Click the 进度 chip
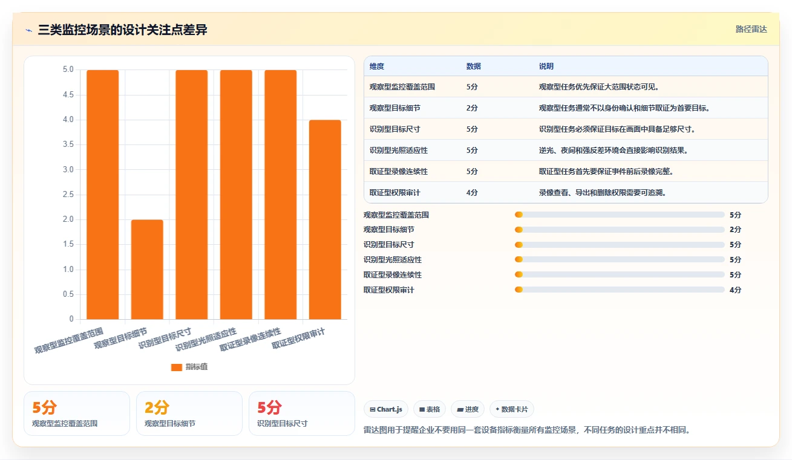This screenshot has width=792, height=460. [468, 409]
